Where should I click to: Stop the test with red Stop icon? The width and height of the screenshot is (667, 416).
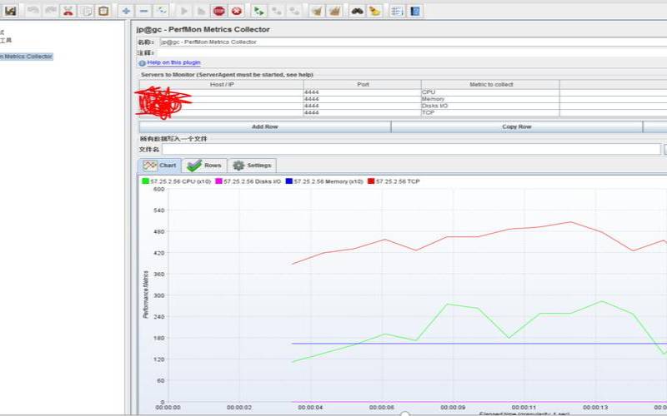[219, 11]
